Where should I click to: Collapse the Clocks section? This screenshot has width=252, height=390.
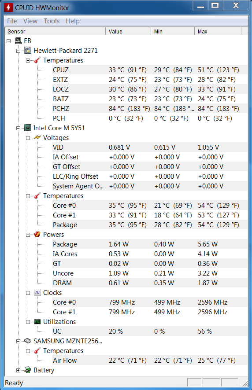coord(28,293)
